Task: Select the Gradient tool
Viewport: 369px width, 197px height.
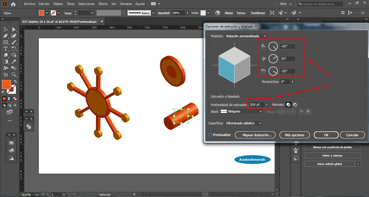Action: [6, 62]
